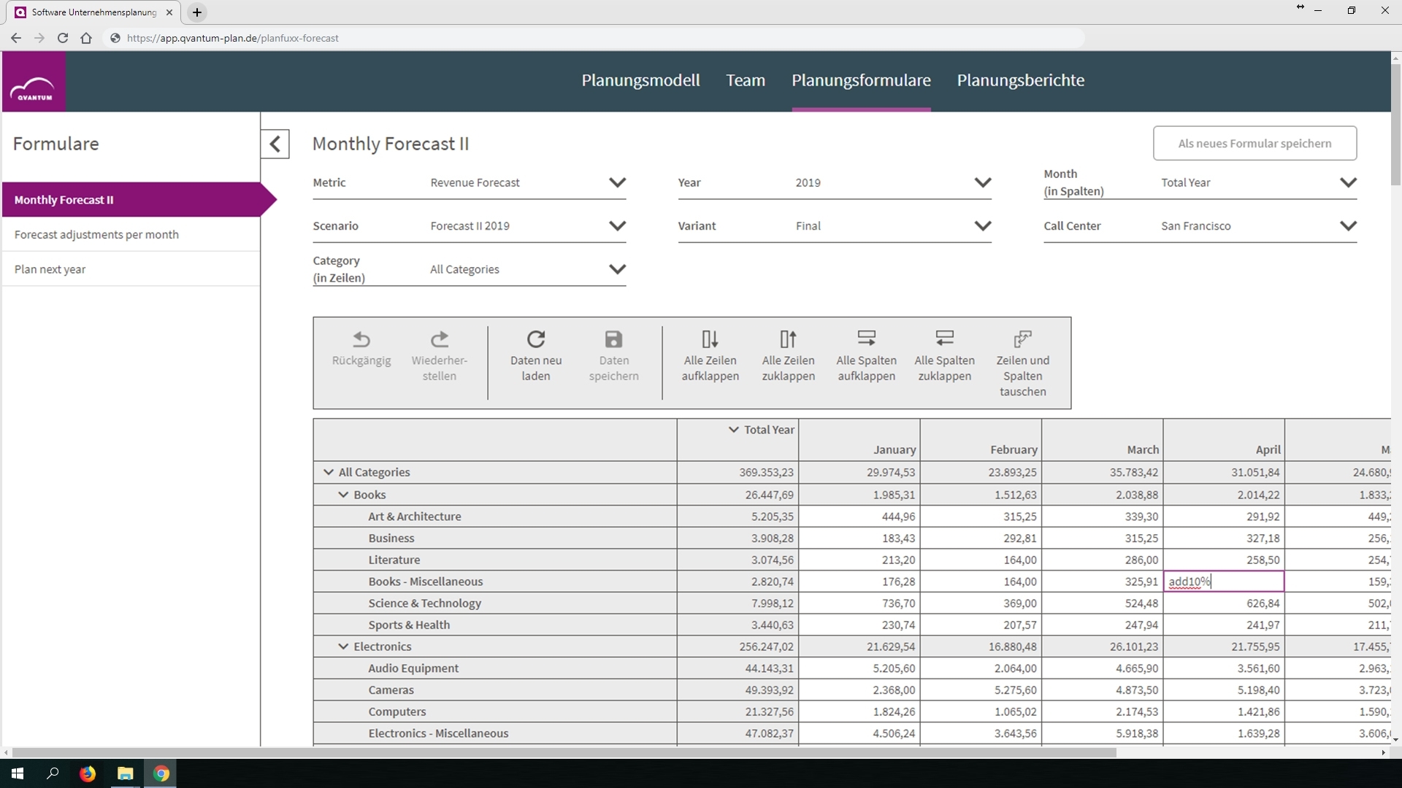Collapse the Total Year column
Screen dimensions: 1402x788
pos(734,430)
